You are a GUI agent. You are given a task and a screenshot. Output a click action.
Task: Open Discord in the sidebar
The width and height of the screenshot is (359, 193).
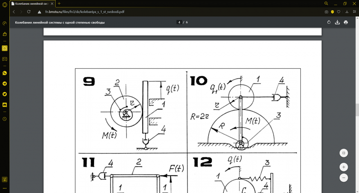click(x=5, y=105)
